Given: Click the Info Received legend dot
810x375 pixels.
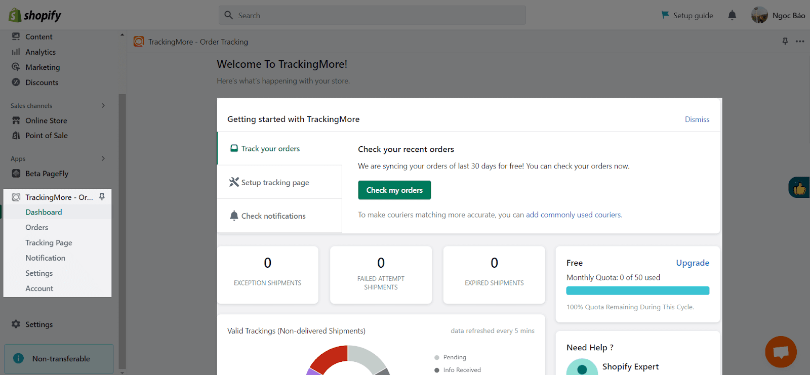Looking at the screenshot, I should (x=436, y=370).
